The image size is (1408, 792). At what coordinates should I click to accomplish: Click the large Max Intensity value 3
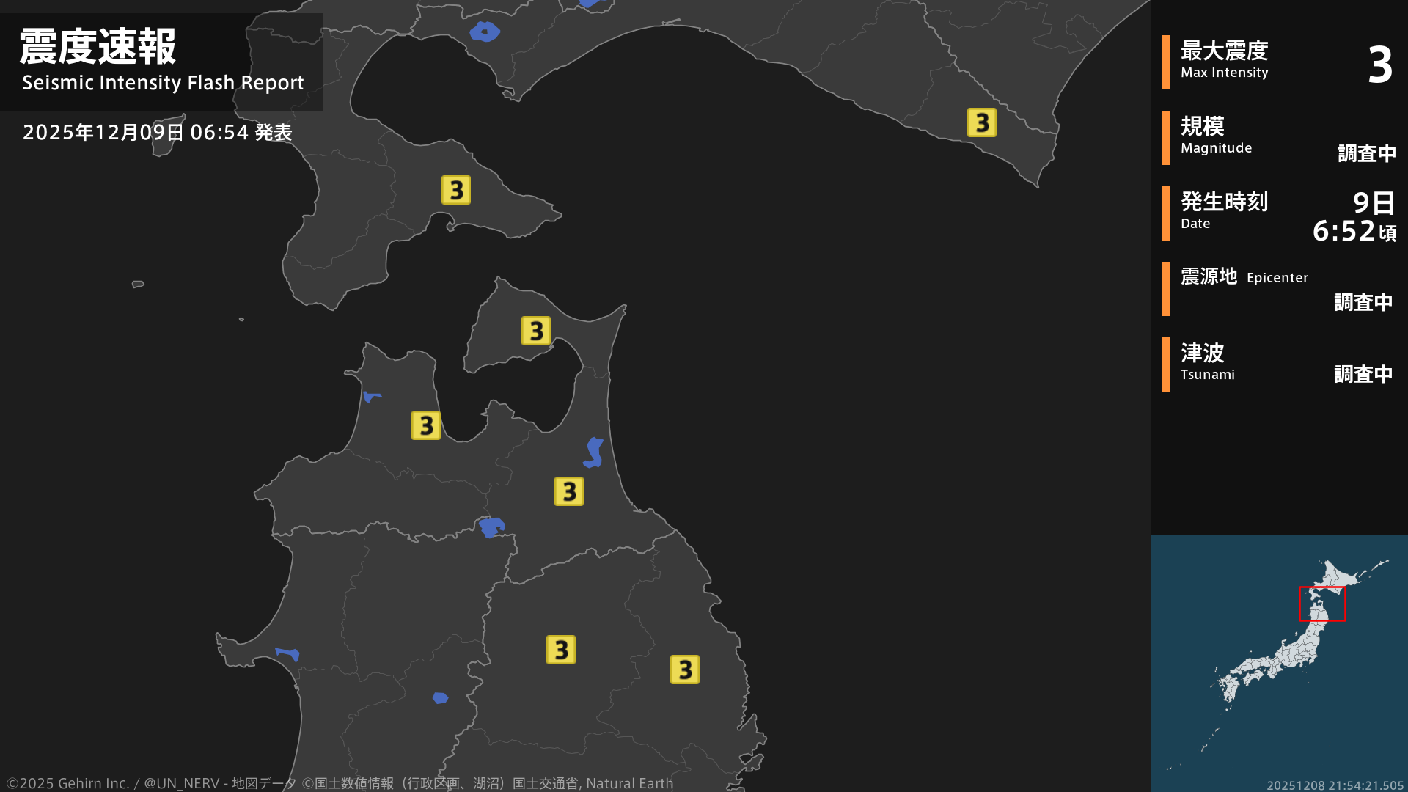click(1379, 65)
